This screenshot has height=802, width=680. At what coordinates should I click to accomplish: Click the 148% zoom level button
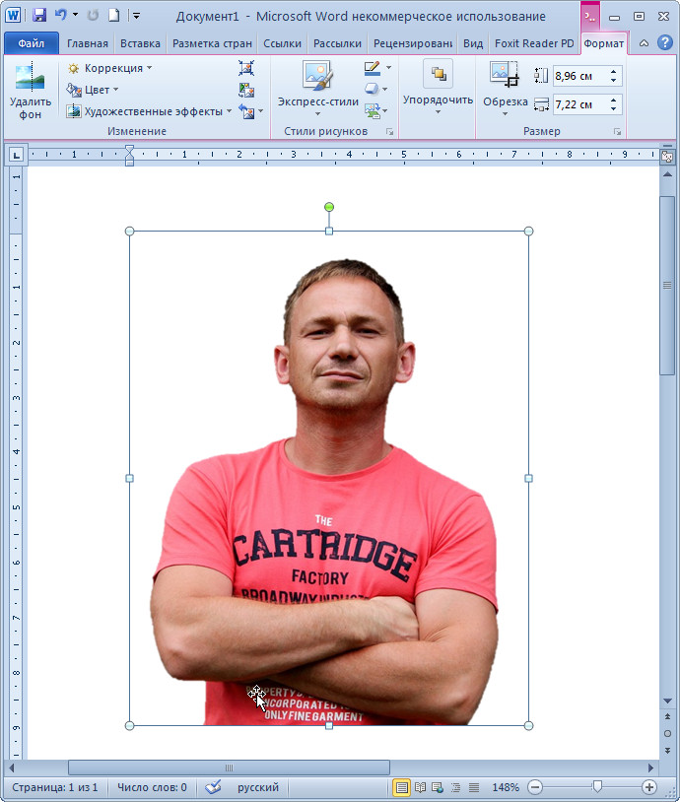click(x=505, y=787)
